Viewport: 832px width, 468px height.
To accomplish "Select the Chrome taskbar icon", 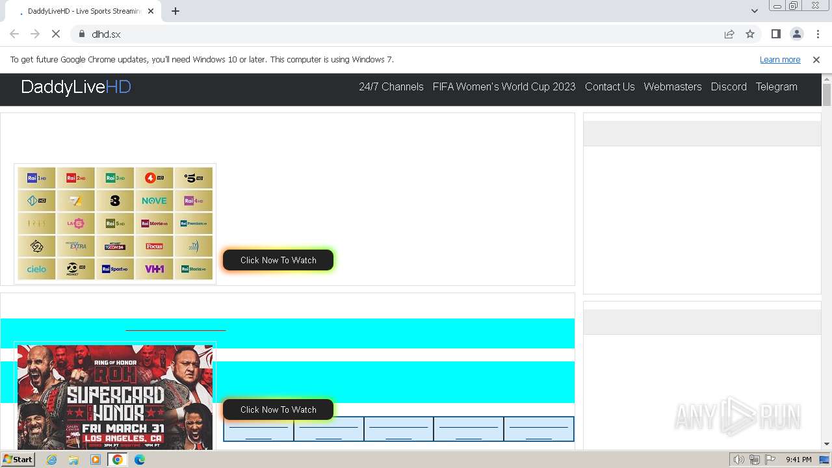I will coord(118,460).
